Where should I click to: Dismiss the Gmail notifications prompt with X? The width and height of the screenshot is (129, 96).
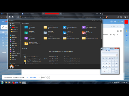point(39,77)
